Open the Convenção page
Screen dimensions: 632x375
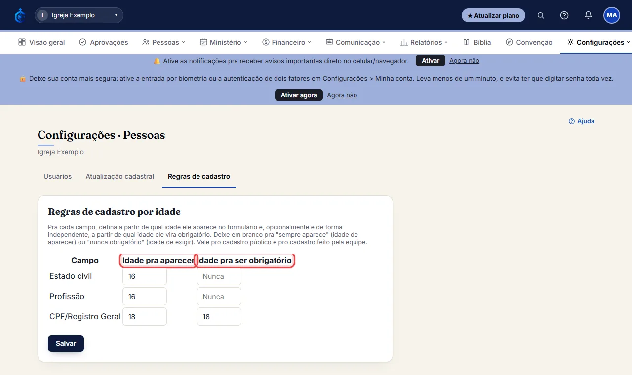[529, 42]
